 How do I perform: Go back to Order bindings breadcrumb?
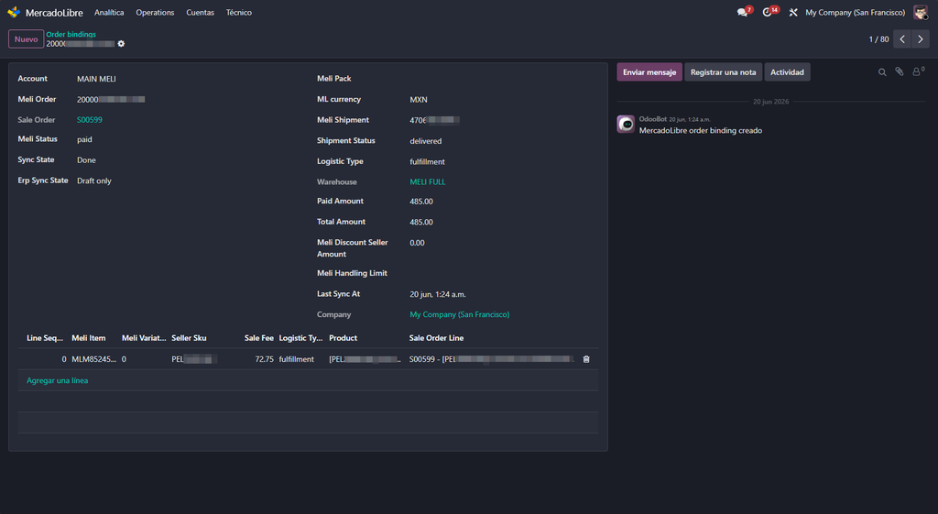[71, 34]
